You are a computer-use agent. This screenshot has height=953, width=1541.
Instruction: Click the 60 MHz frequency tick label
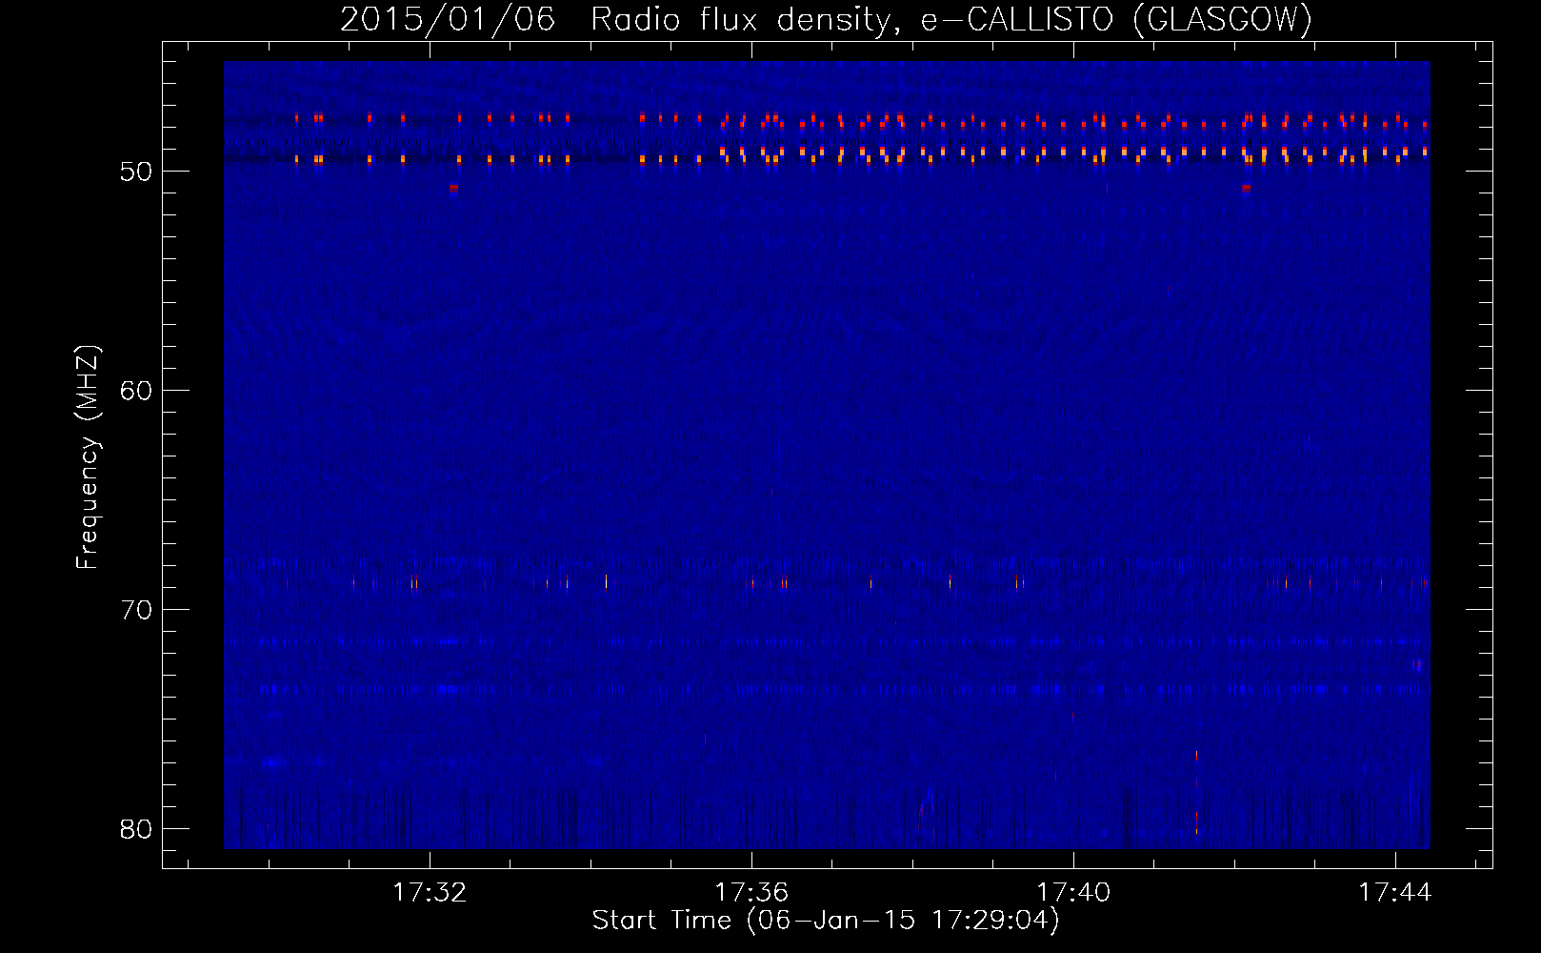136,391
